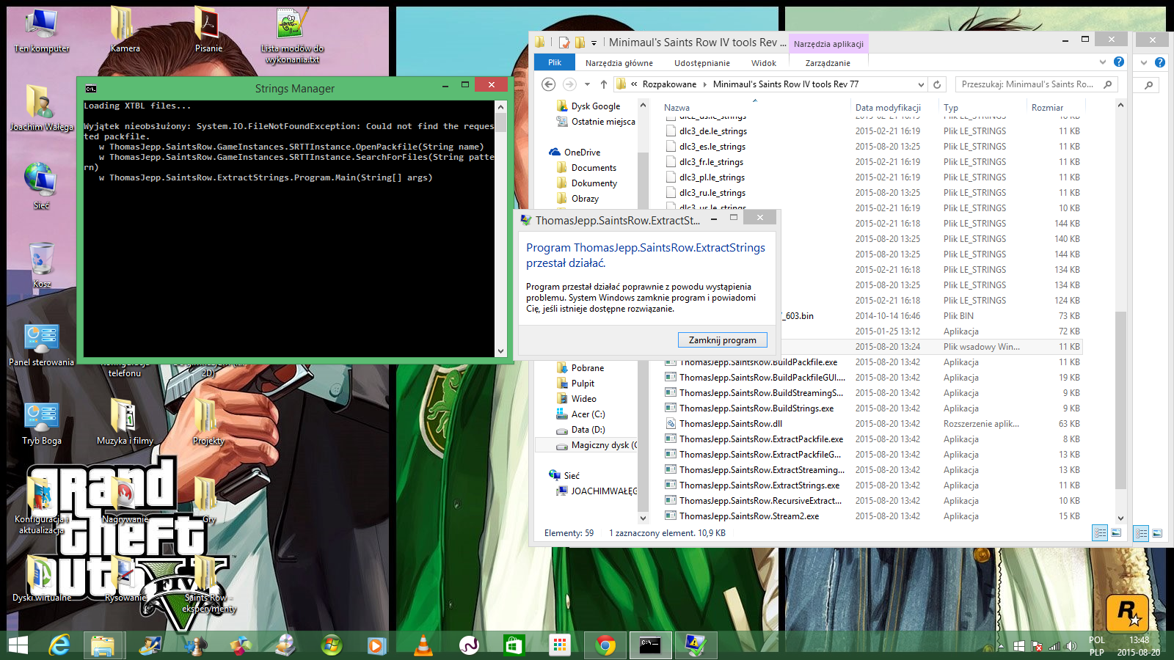
Task: Open Saints Row - eksperymenty folder
Action: [x=208, y=584]
